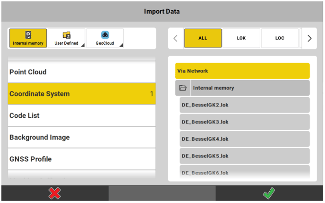Open GeoCloud source dropdown

tap(105, 38)
